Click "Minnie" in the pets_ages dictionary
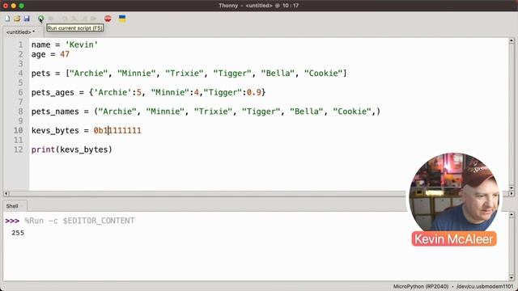The image size is (518, 291). (170, 92)
